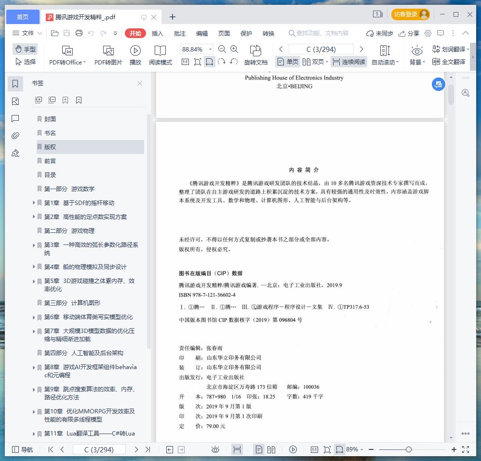
Task: Click the redo arrow icon
Action: click(x=103, y=33)
